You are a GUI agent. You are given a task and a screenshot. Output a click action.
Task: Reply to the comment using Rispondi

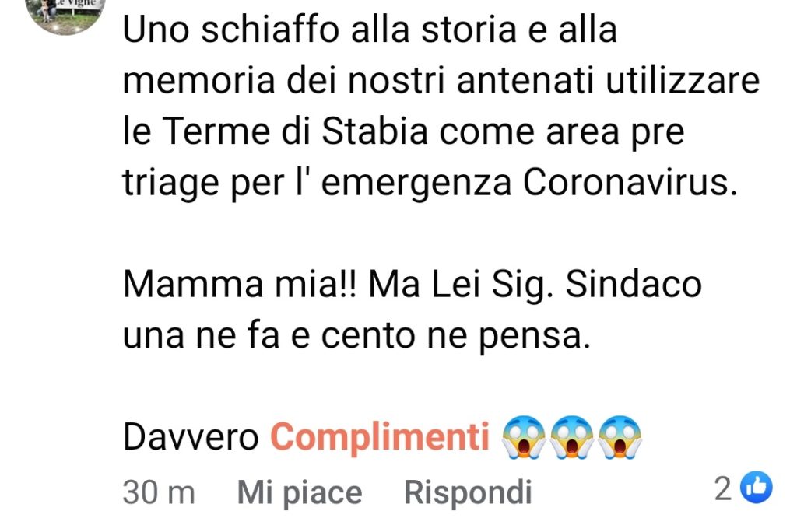pyautogui.click(x=468, y=492)
